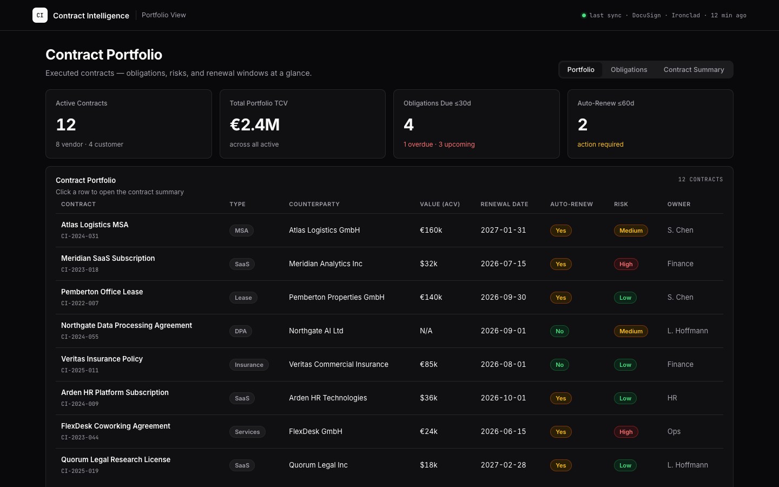Click the Pemberton Properties GmbH counterparty
The width and height of the screenshot is (779, 487).
coord(336,298)
